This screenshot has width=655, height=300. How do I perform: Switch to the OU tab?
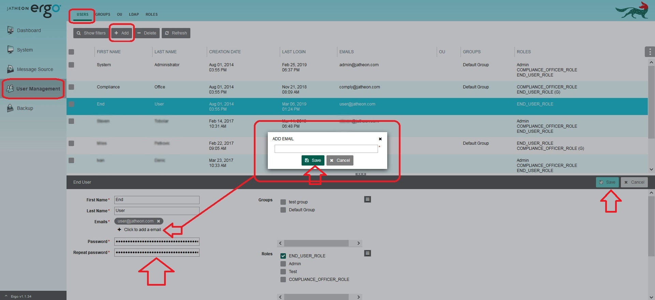119,14
